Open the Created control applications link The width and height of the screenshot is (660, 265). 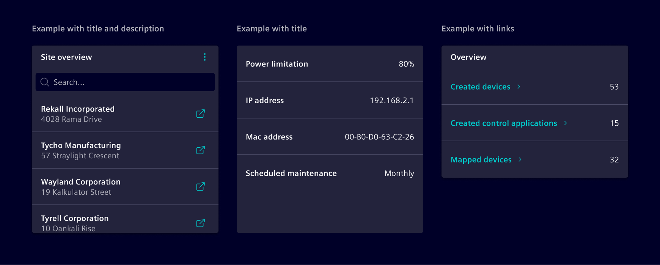504,123
